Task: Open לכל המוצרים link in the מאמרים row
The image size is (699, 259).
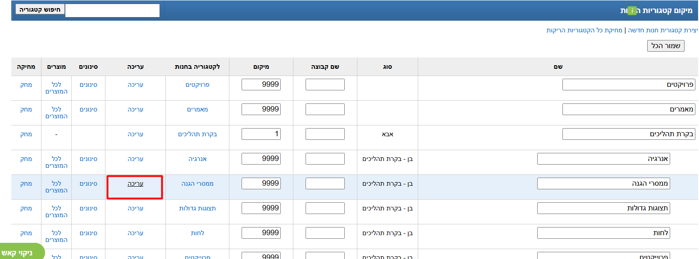Action: pyautogui.click(x=56, y=112)
